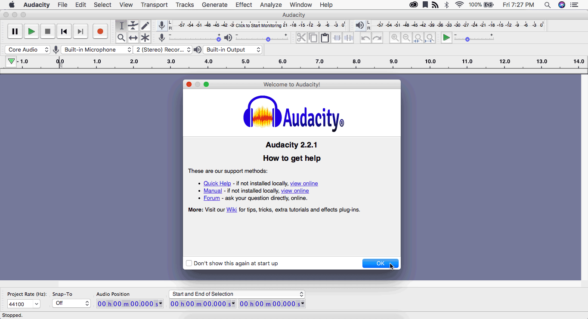The height and width of the screenshot is (319, 588).
Task: Select the Draw pencil tool
Action: 145,26
